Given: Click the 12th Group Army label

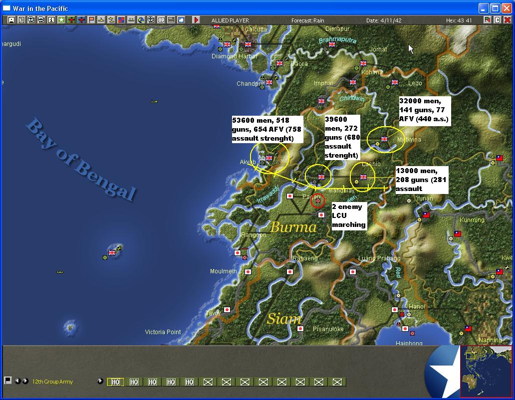Looking at the screenshot, I should (52, 382).
